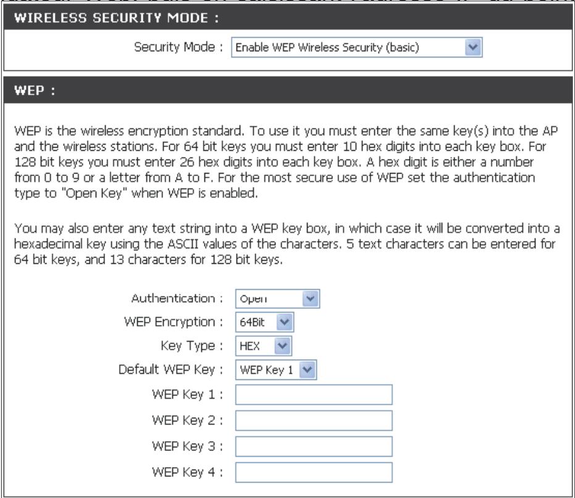
Task: Focus the WEP Key 4 input field
Action: click(x=314, y=472)
